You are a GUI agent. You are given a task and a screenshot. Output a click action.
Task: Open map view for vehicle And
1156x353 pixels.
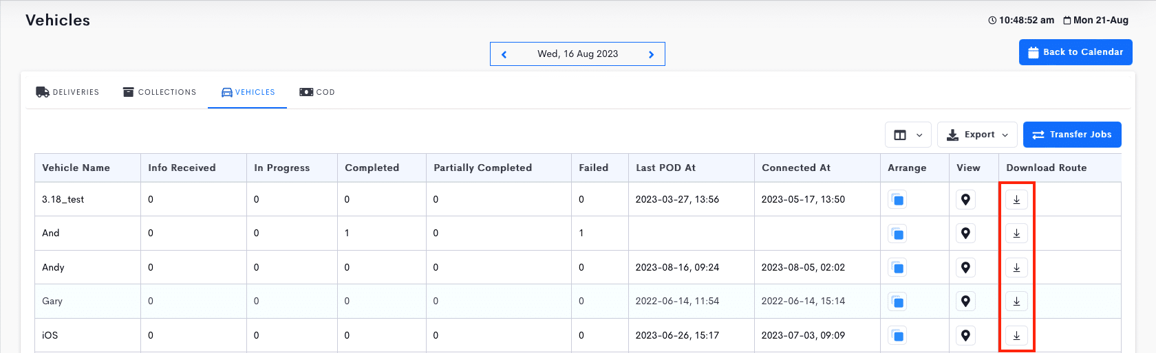(x=965, y=234)
